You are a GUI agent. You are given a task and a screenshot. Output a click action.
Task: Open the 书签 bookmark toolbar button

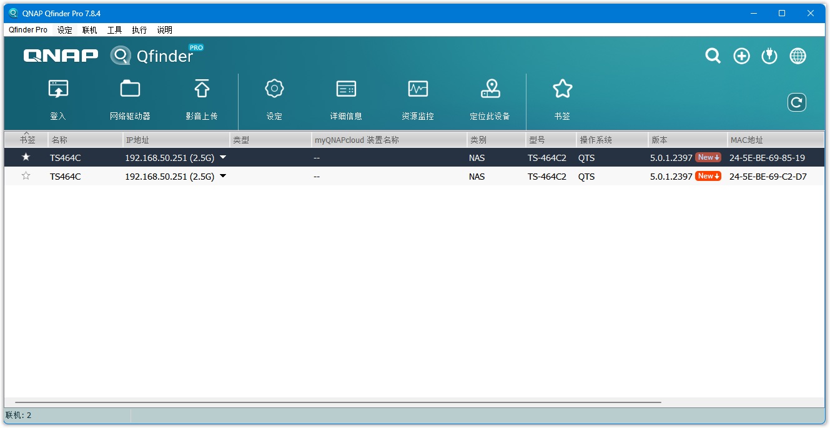pos(562,100)
